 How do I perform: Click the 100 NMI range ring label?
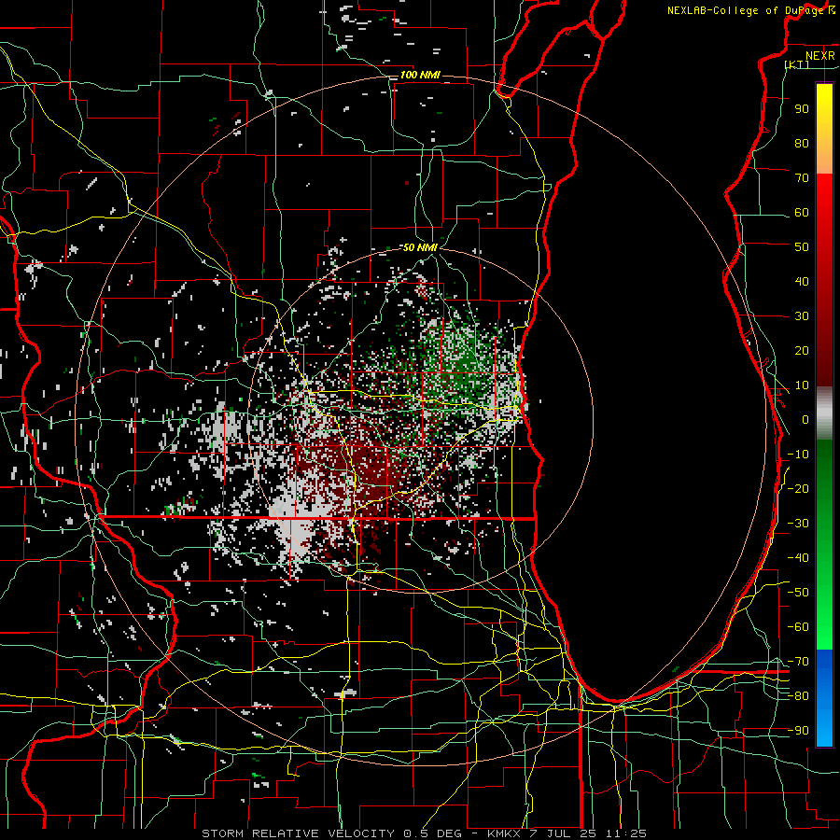pos(420,75)
